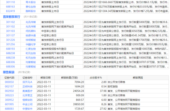Open stock code link 832419
Screen dimensions: 170x111
coord(10,11)
